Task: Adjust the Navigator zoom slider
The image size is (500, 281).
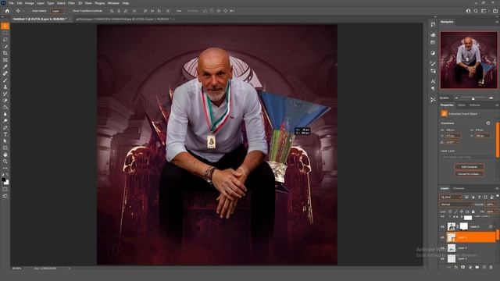Action: [x=473, y=98]
